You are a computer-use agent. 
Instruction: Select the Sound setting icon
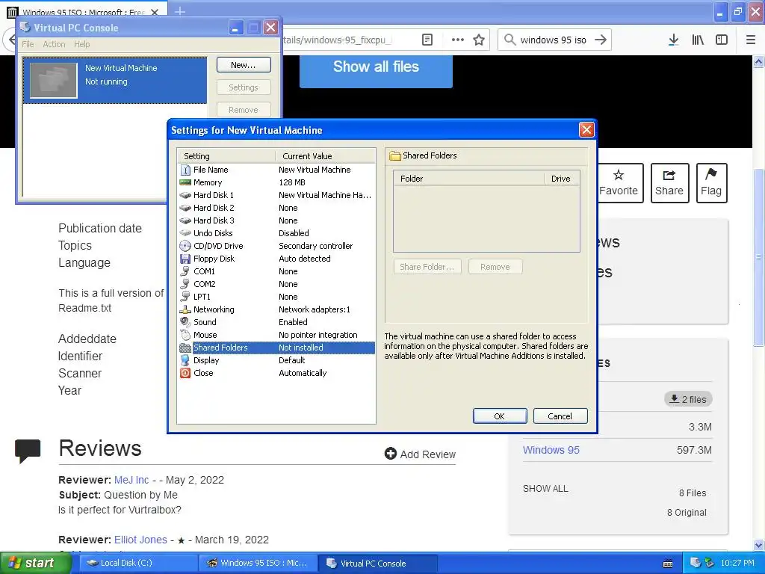coord(185,322)
